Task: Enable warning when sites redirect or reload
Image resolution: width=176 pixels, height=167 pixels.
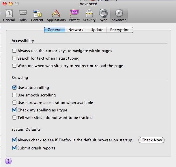Action: click(x=14, y=66)
